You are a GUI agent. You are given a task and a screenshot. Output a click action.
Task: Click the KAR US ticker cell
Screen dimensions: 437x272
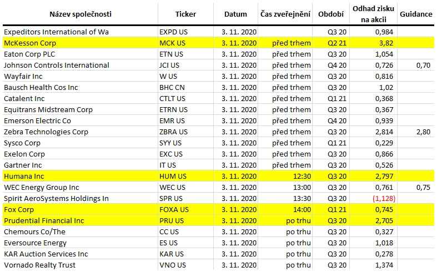click(185, 254)
